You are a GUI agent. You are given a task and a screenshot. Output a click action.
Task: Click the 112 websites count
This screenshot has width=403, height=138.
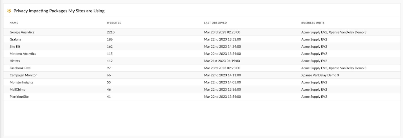point(110,61)
